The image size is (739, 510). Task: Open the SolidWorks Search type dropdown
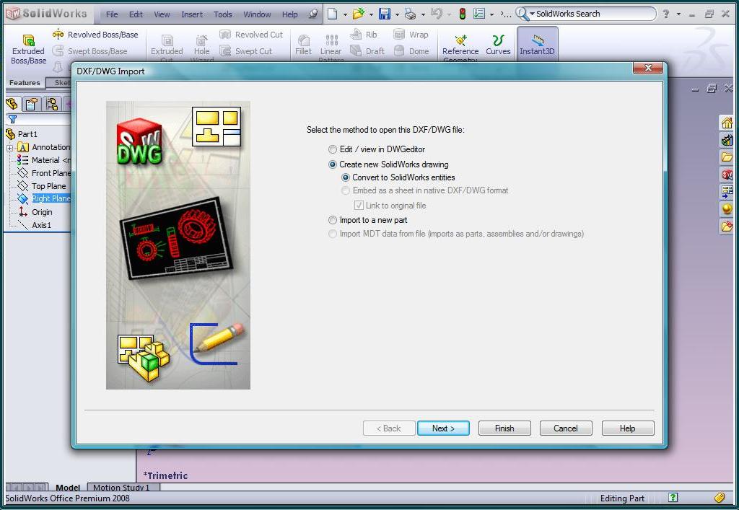tap(532, 14)
